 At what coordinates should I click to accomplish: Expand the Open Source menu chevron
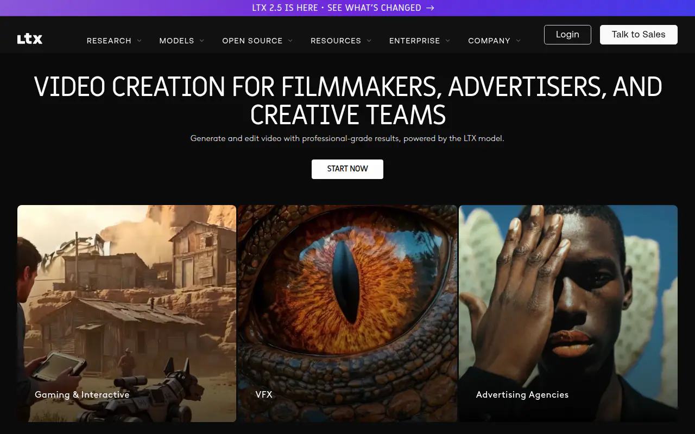pos(290,41)
